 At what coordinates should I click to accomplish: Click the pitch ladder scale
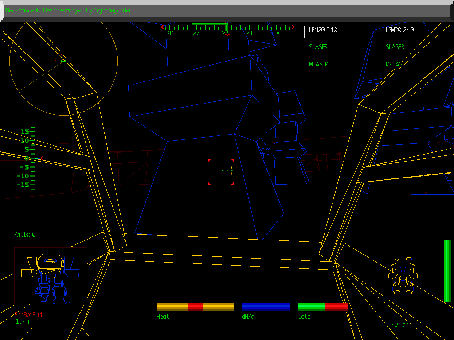pos(27,158)
